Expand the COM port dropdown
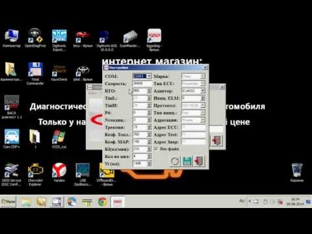Image resolution: width=312 pixels, height=234 pixels. (x=149, y=76)
